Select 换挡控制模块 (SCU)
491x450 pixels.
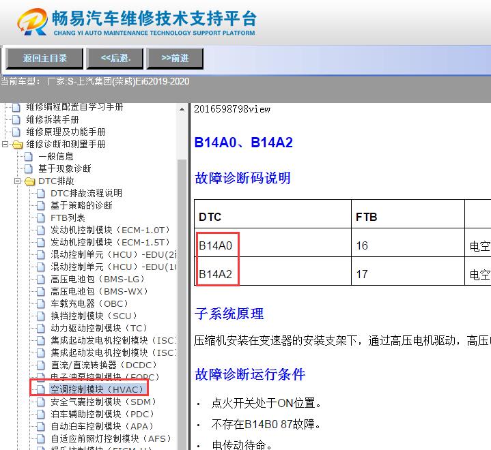(x=94, y=316)
